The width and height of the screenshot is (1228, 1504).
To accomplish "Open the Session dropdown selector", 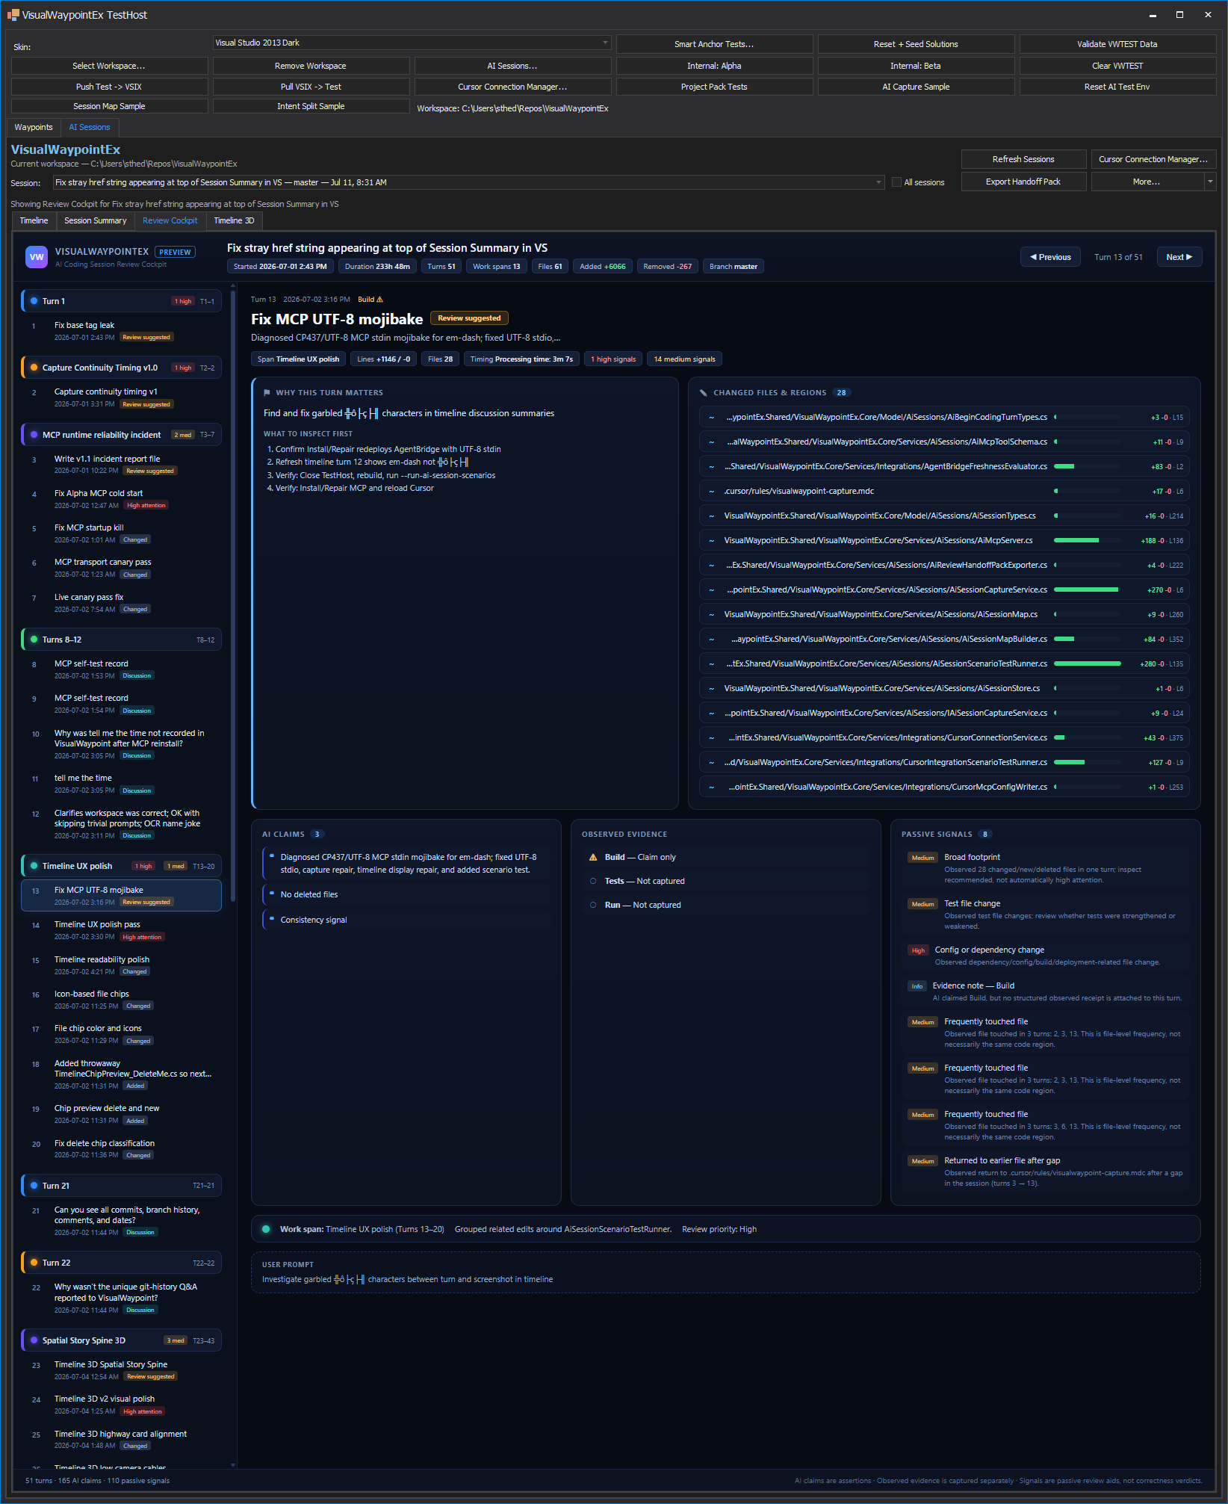I will 468,182.
